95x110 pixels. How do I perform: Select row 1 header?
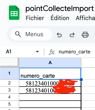(x=9, y=74)
